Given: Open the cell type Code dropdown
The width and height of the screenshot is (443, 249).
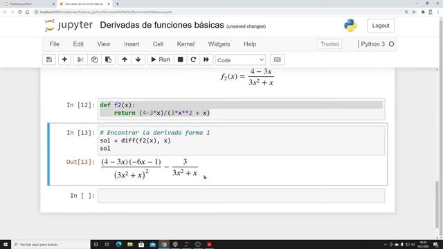Looking at the screenshot, I should pyautogui.click(x=240, y=60).
